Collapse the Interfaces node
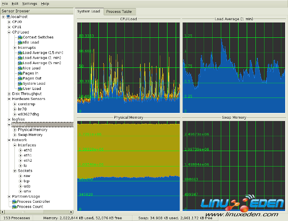 (x=15, y=145)
